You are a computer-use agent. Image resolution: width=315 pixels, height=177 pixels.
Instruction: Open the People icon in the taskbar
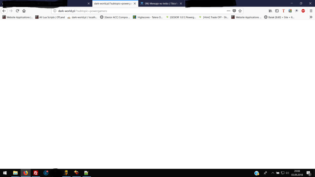[265, 173]
